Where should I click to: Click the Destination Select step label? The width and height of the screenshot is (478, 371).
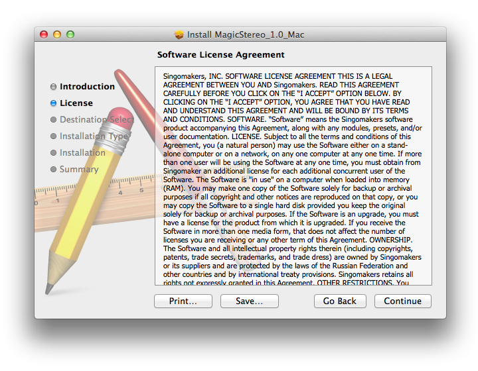click(x=97, y=119)
